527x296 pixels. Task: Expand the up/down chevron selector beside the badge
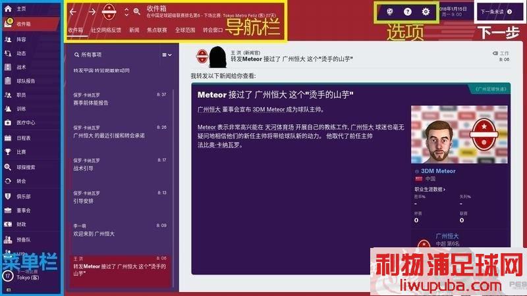(126, 12)
